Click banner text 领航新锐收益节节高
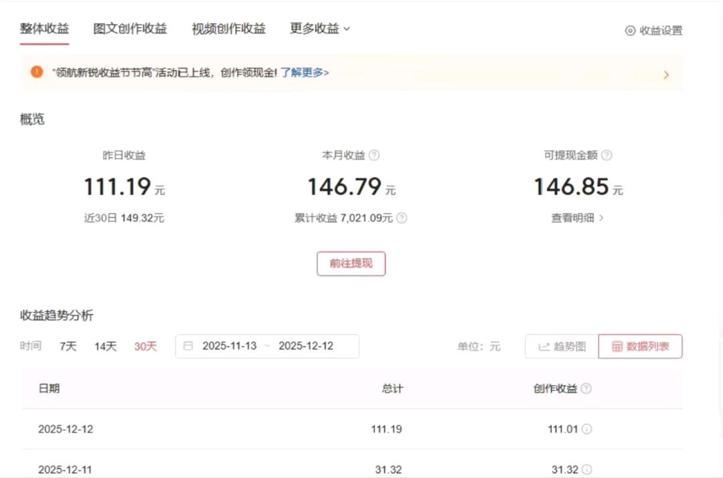Screen dimensions: 723x478 tap(104, 72)
